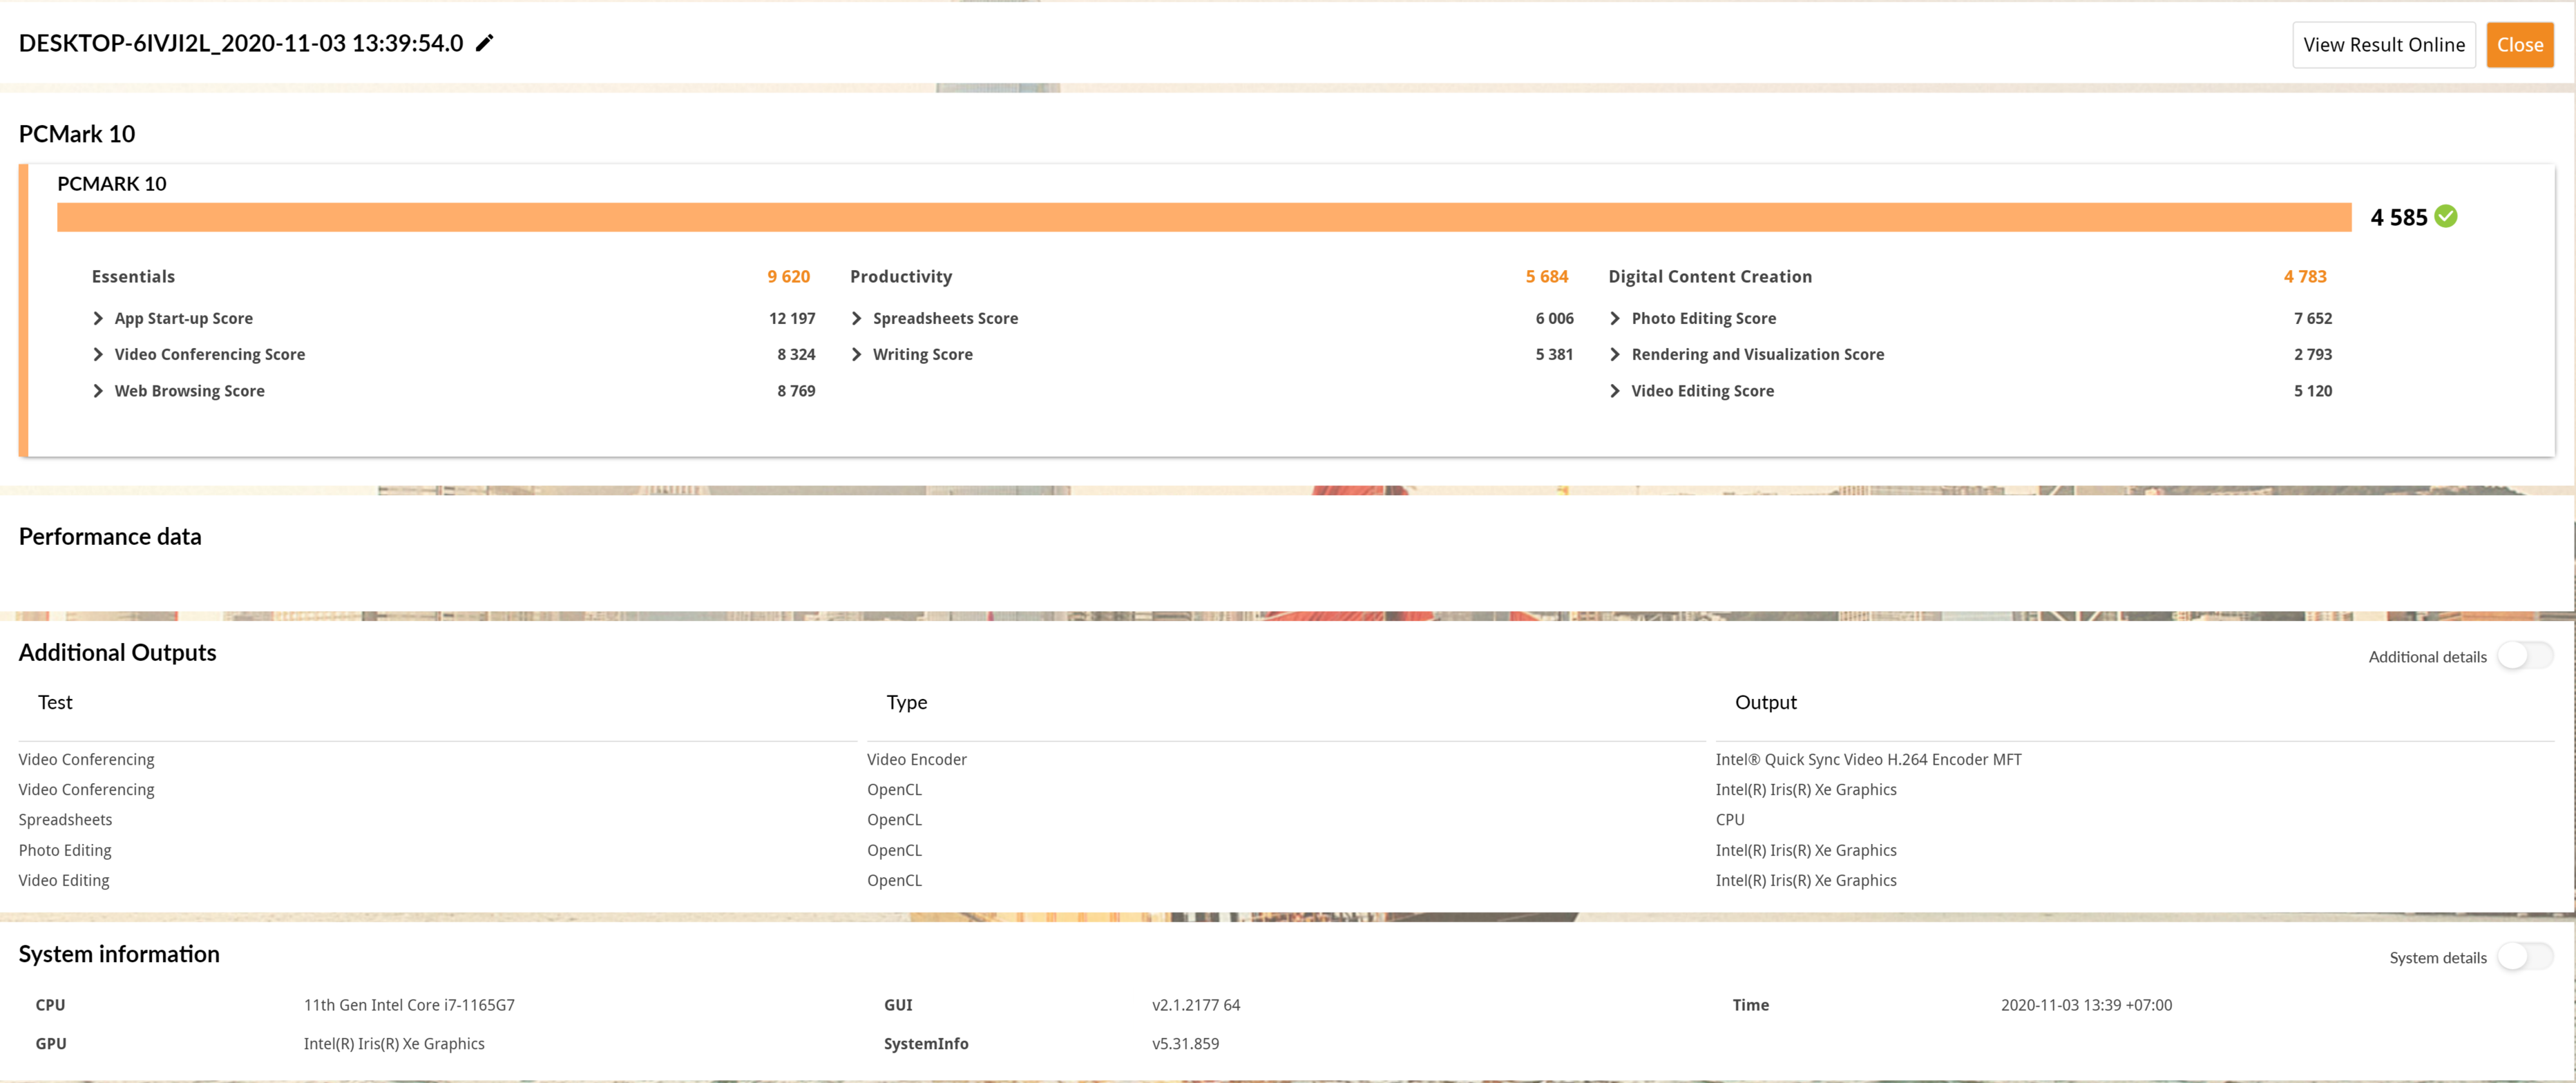Image resolution: width=2576 pixels, height=1083 pixels.
Task: Expand Video Editing Score details
Action: point(1615,391)
